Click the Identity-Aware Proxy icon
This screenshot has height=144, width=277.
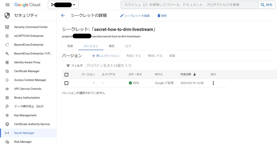(7, 62)
